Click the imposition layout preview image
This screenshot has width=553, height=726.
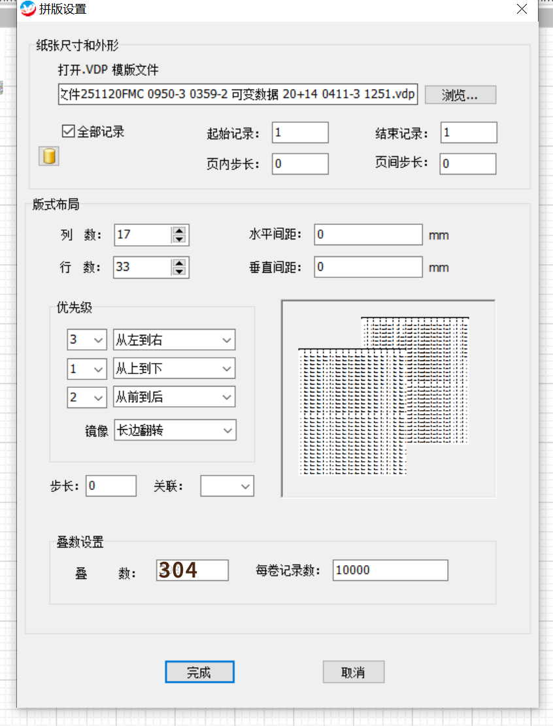click(x=388, y=399)
